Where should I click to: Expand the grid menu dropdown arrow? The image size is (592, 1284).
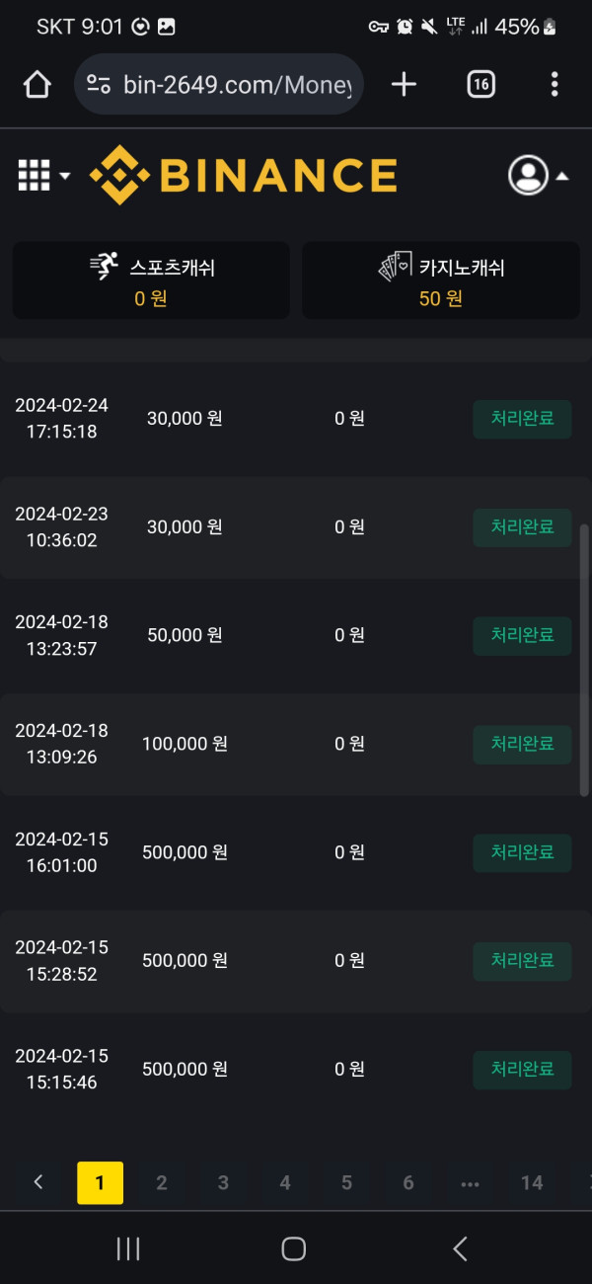pyautogui.click(x=65, y=177)
